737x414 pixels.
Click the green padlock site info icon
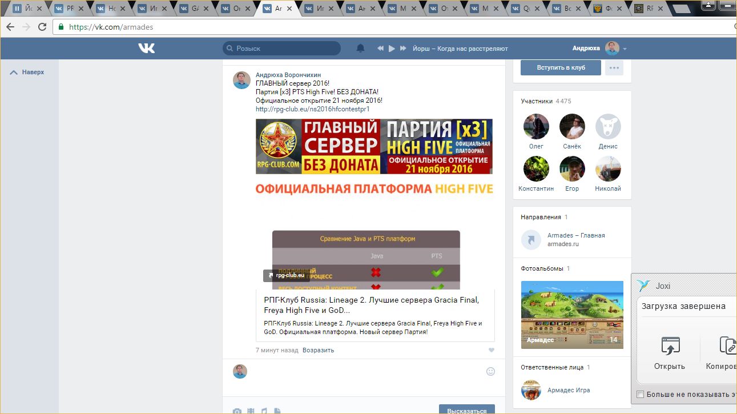pyautogui.click(x=61, y=27)
